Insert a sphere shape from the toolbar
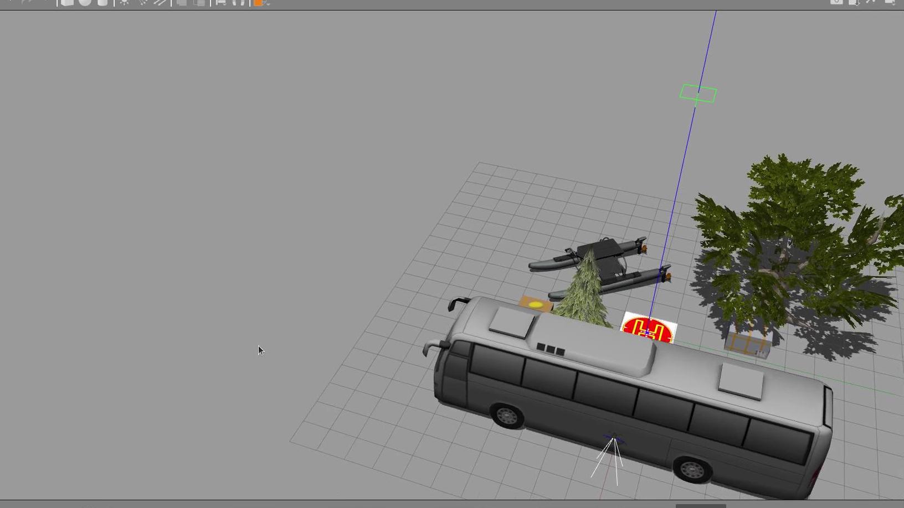Image resolution: width=904 pixels, height=508 pixels. tap(85, 2)
